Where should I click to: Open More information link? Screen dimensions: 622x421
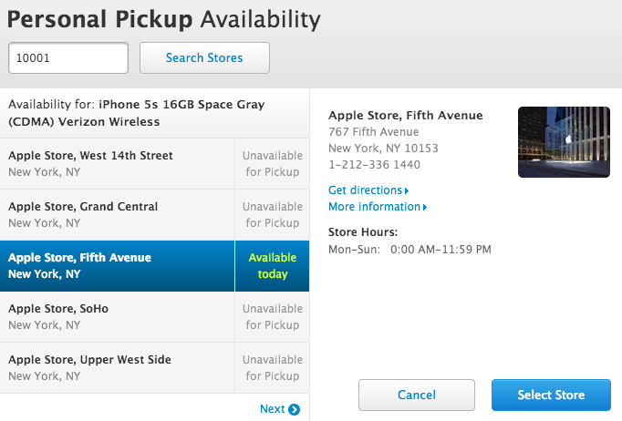[373, 207]
